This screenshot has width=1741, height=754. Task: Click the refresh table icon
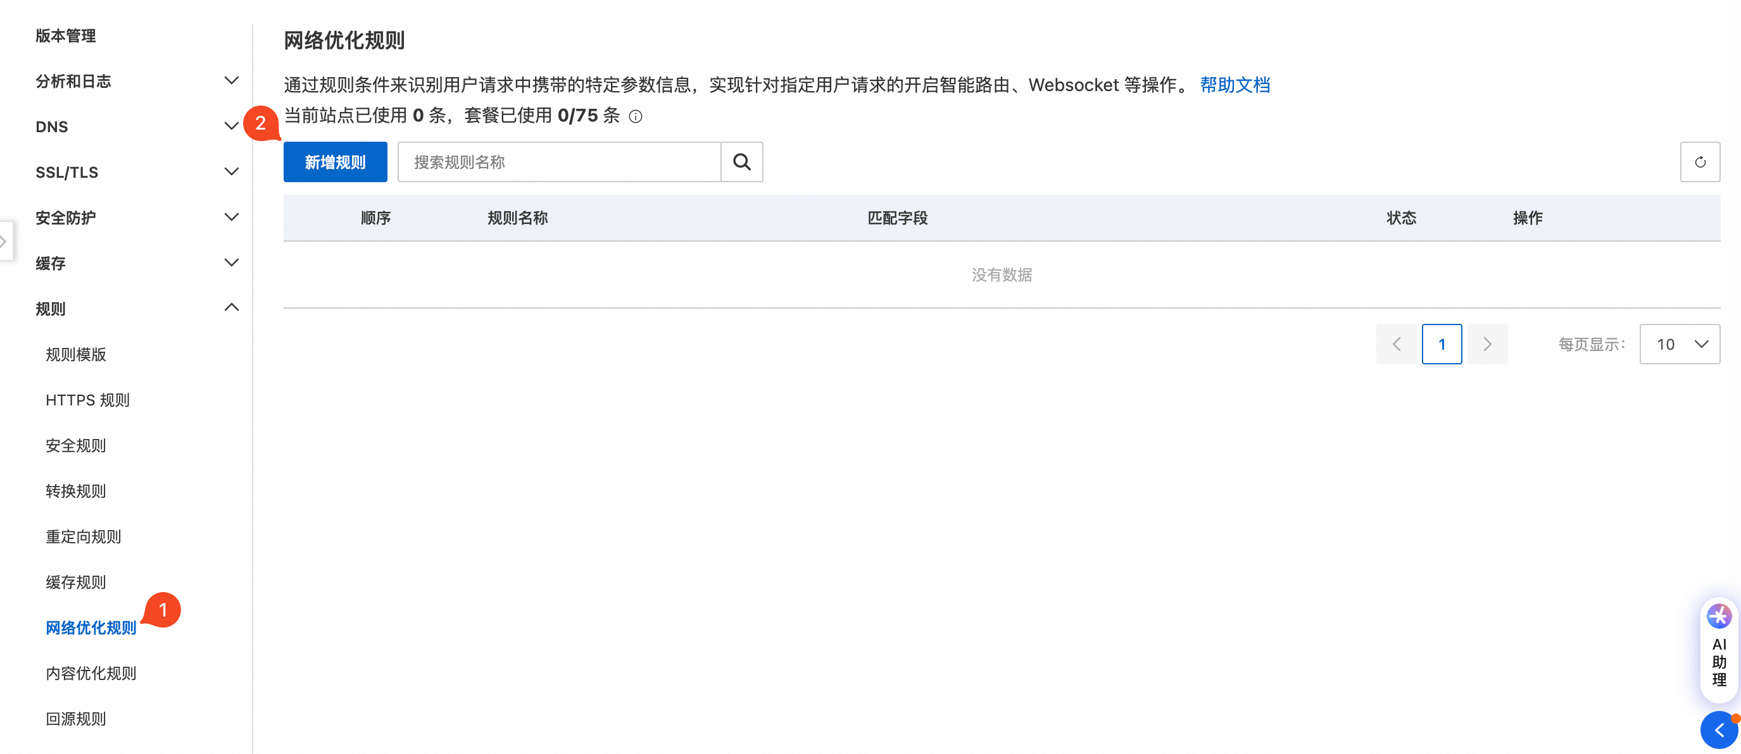(x=1699, y=162)
